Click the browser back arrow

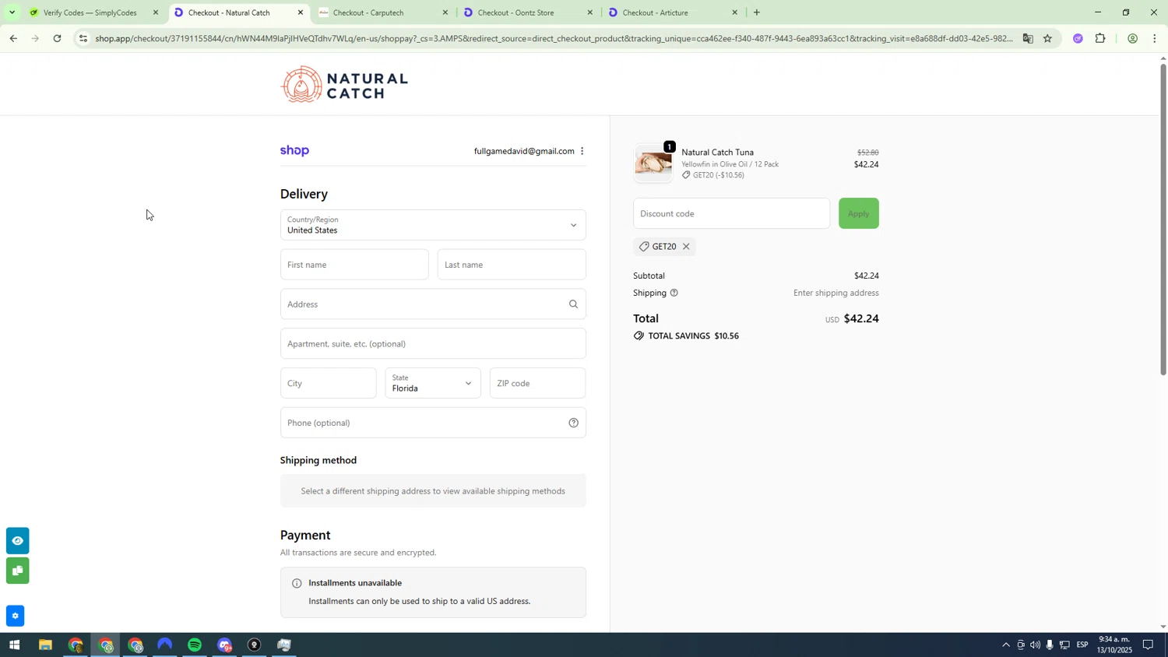tap(13, 38)
